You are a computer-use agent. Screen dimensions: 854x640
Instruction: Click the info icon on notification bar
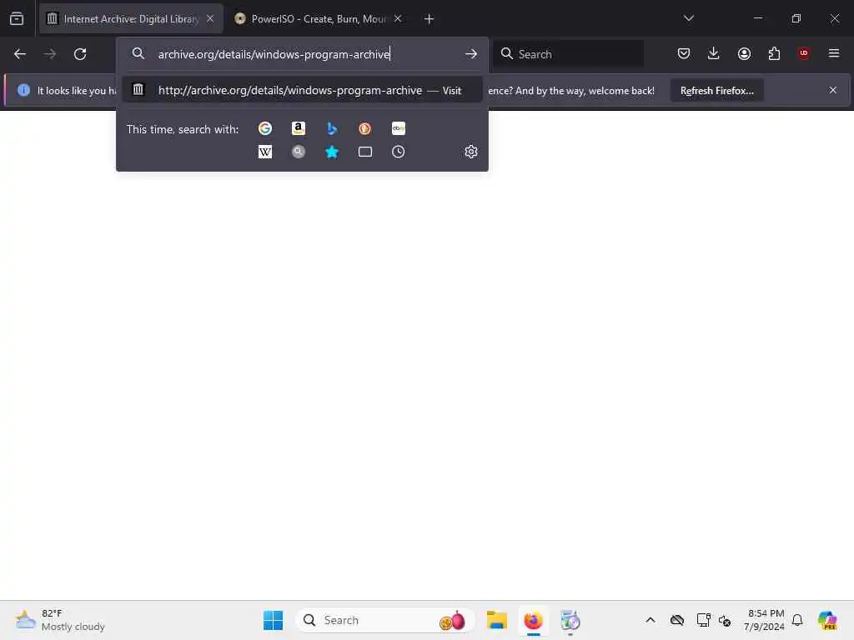tap(23, 90)
